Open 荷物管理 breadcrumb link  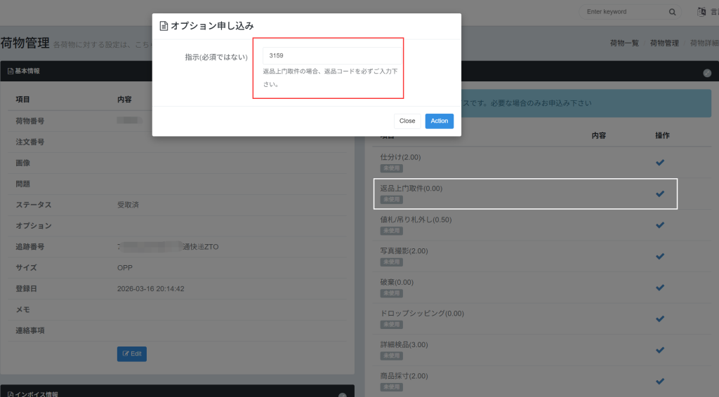664,43
